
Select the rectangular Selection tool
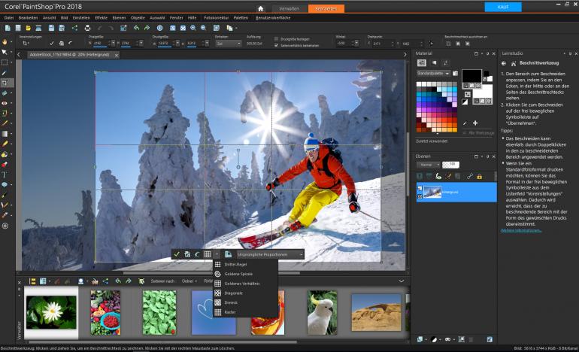[5, 62]
